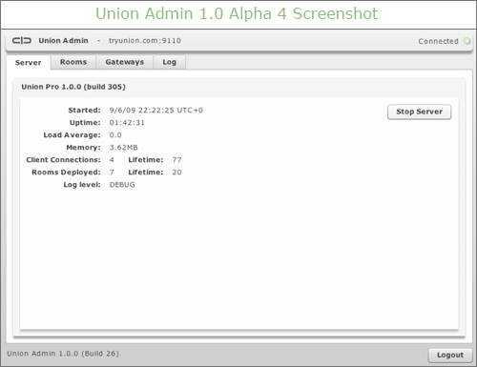
Task: Open the Gateways tab
Action: tap(125, 62)
